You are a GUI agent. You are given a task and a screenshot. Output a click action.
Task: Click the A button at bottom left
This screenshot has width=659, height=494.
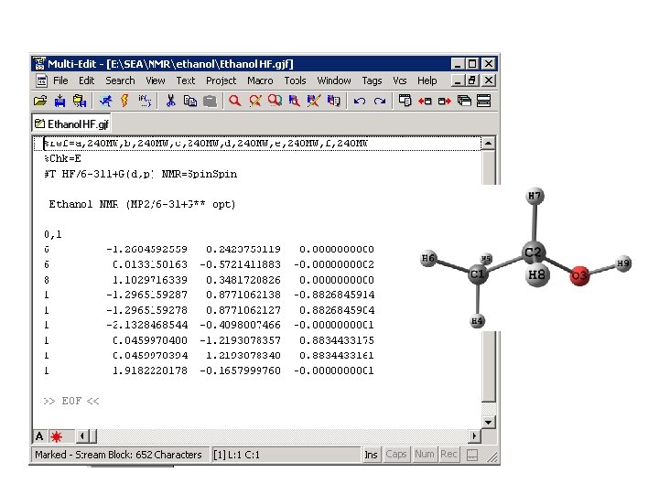coord(39,435)
